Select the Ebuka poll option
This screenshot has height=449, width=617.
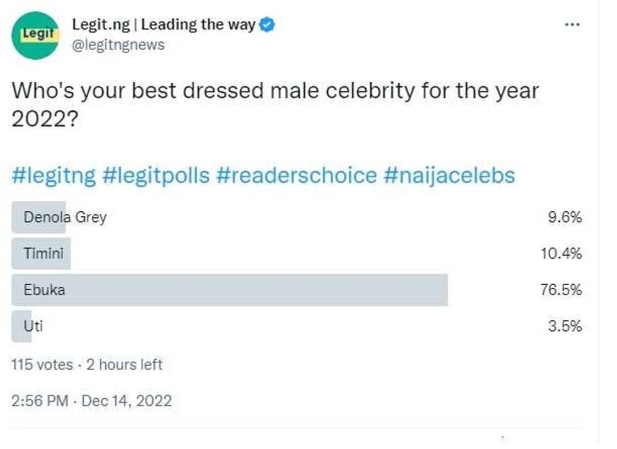44,290
